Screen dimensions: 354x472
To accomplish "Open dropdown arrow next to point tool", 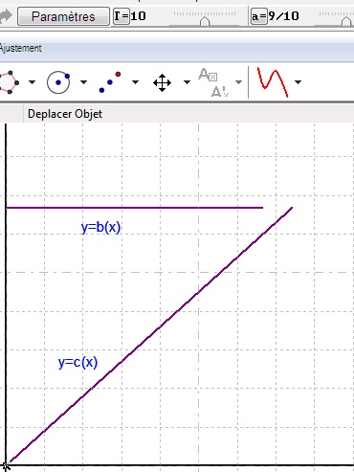I will coord(135,82).
